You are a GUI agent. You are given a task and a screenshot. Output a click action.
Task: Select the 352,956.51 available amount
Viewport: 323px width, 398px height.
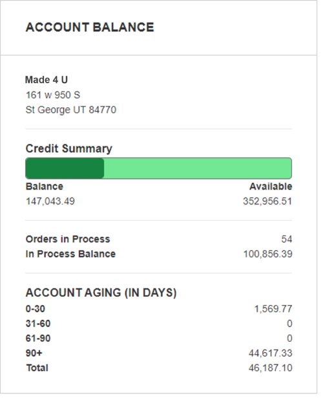pos(267,201)
